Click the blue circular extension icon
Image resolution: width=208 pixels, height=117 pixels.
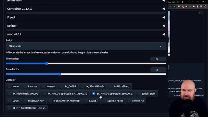tap(174, 6)
